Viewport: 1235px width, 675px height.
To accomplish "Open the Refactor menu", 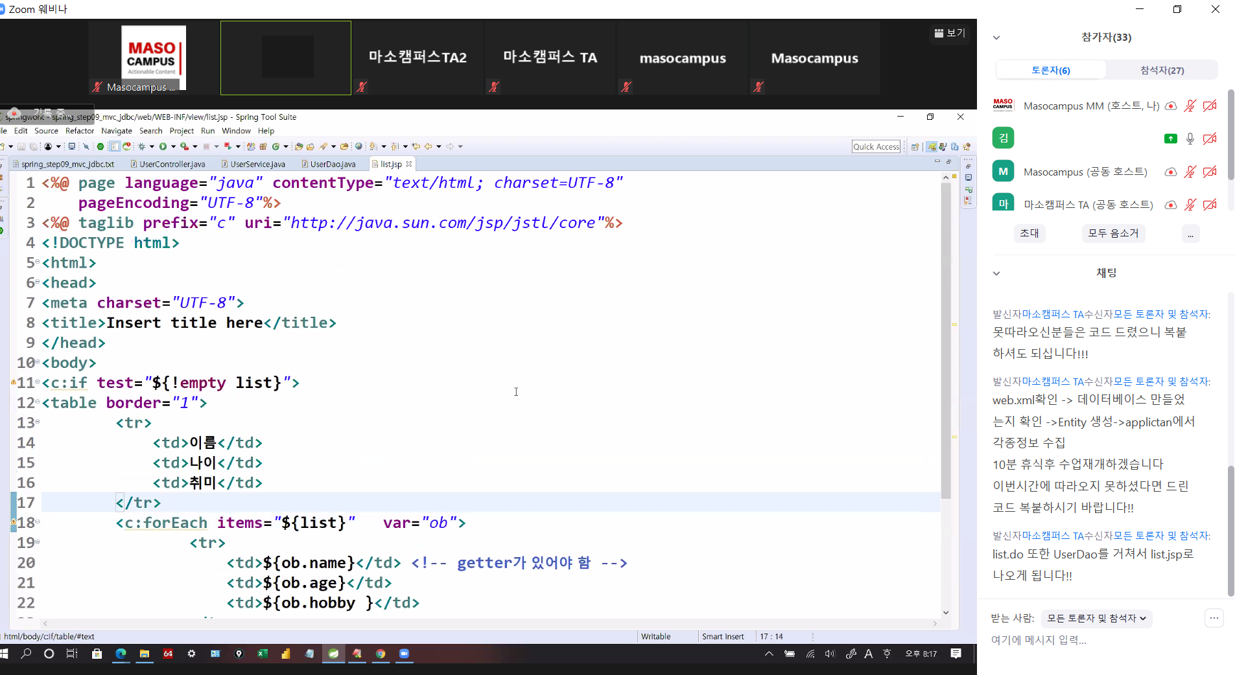I will point(80,131).
